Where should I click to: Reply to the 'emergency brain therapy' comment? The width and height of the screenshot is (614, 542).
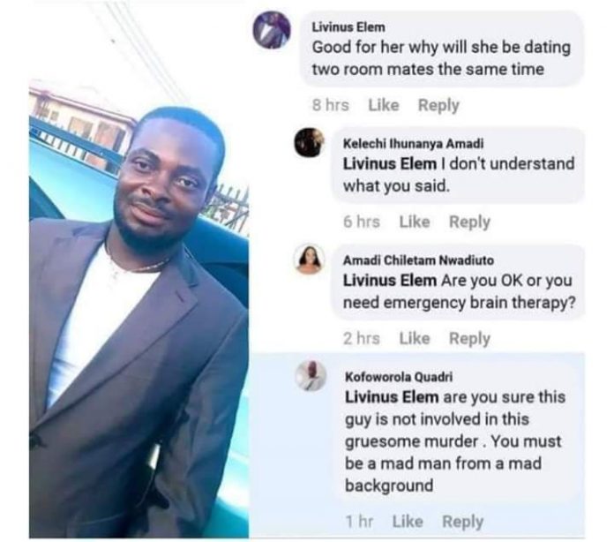pyautogui.click(x=469, y=338)
